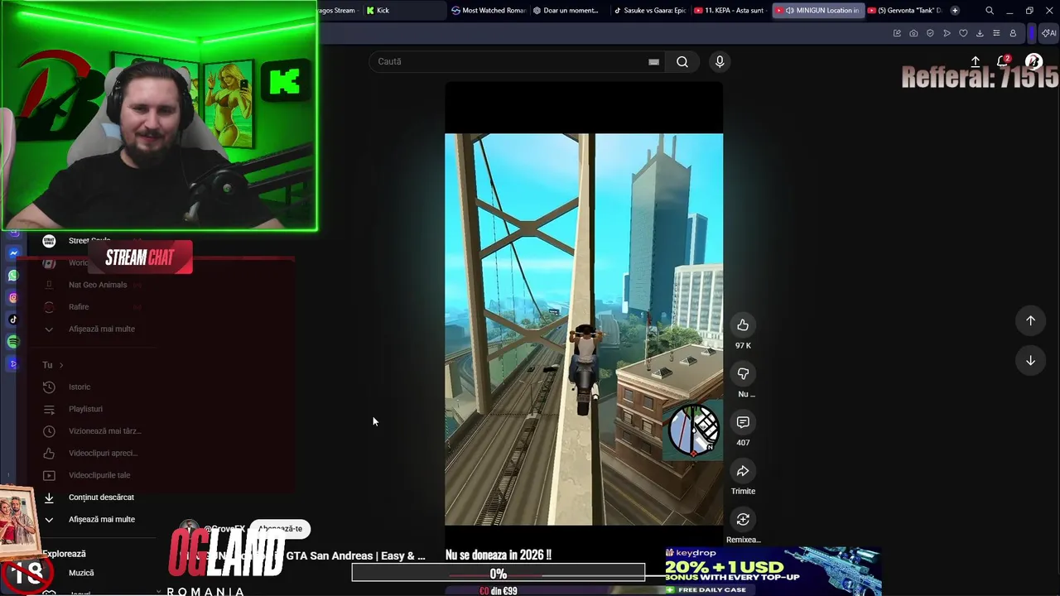The height and width of the screenshot is (596, 1060).
Task: Dislike the Short using thumbs down
Action: point(743,373)
